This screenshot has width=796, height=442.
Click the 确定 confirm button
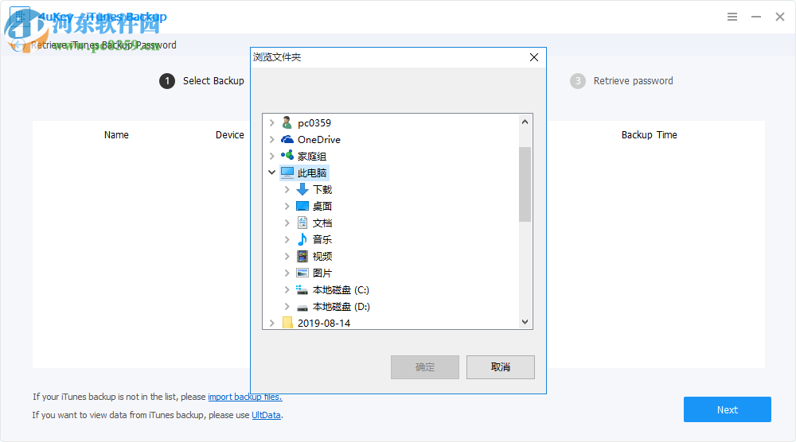click(x=425, y=367)
